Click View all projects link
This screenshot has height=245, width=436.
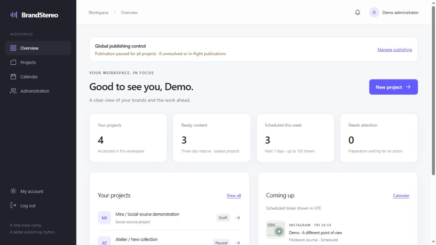point(234,195)
